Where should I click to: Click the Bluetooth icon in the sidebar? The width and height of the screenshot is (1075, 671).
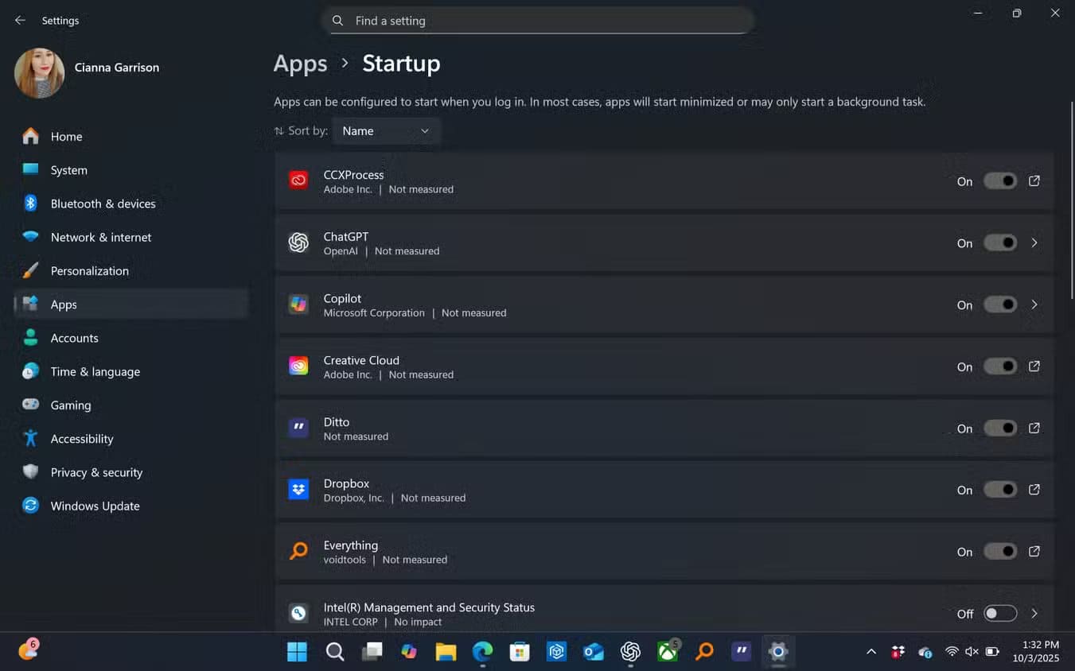point(30,204)
